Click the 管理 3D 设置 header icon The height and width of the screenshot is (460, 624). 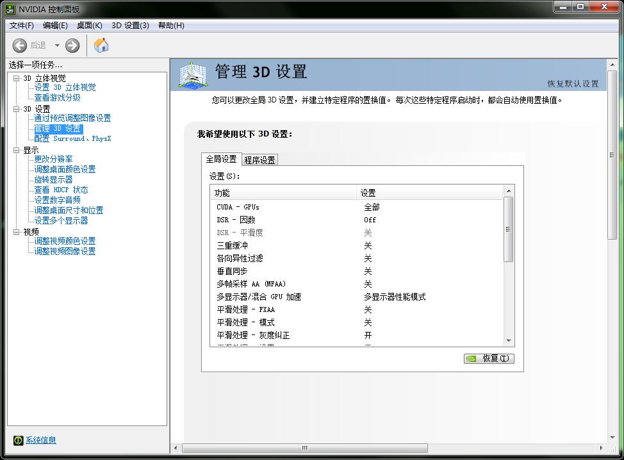coord(192,76)
